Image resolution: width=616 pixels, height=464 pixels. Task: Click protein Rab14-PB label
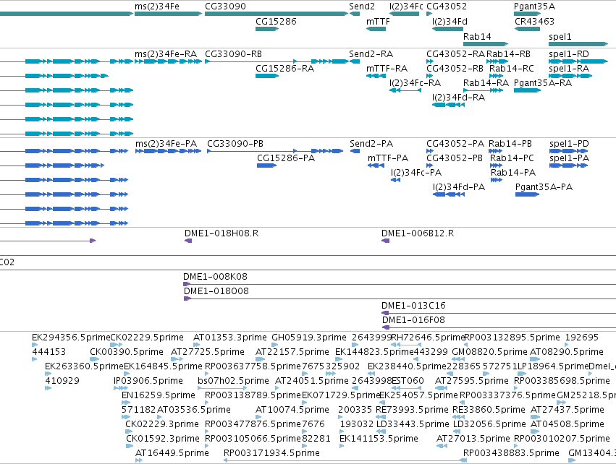(510, 144)
